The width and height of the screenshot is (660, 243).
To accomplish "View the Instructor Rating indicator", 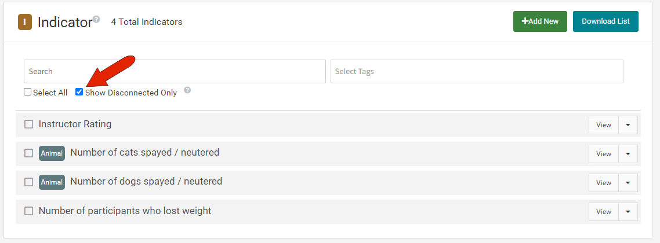I will coord(604,125).
